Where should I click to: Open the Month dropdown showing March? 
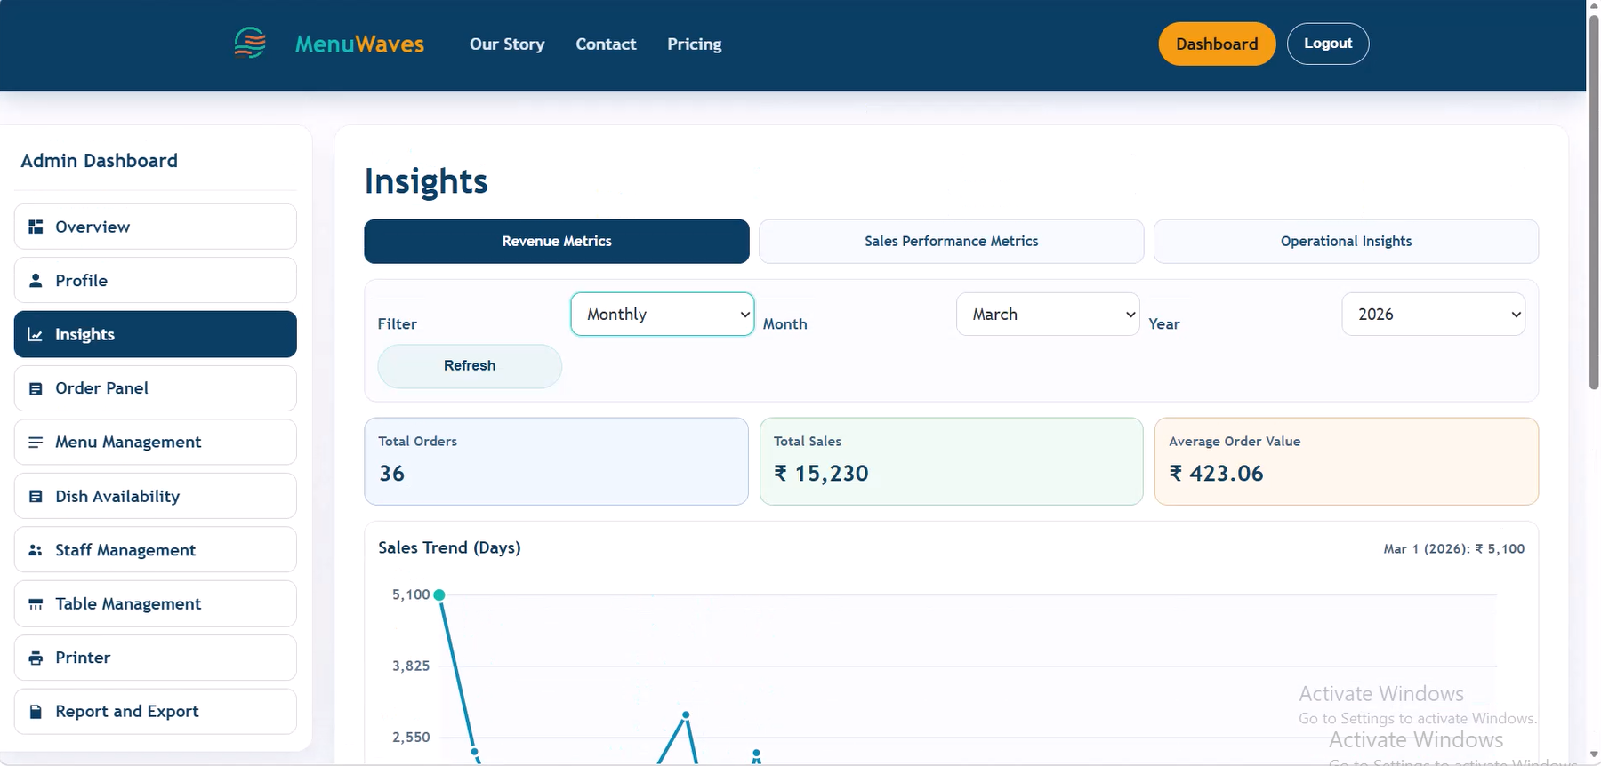point(1048,314)
